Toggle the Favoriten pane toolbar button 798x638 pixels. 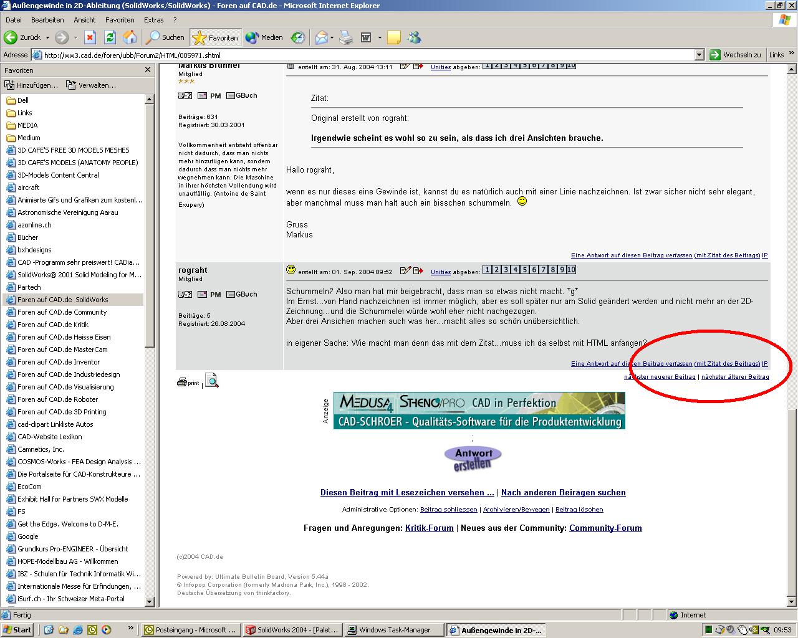[215, 37]
